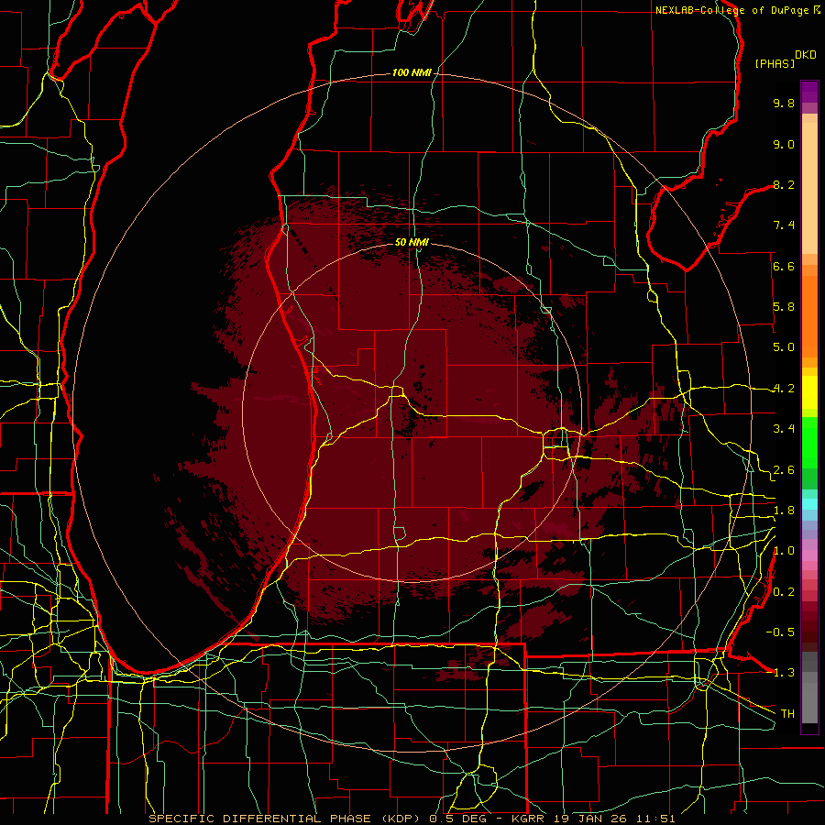Click the [PHAS] legend heading
Image resolution: width=825 pixels, height=825 pixels.
coord(775,64)
